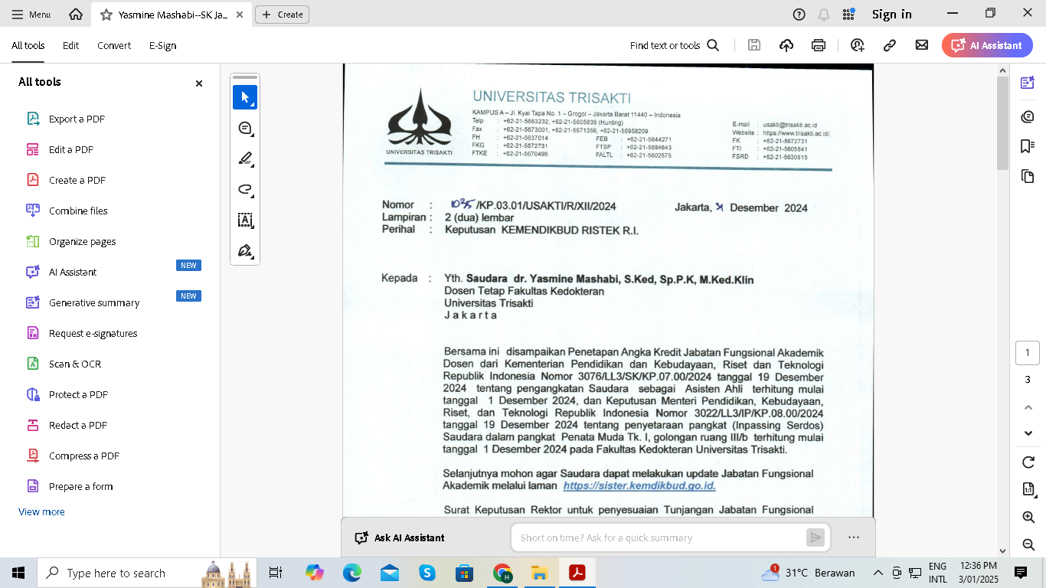Zoom in with the magnifier plus icon
1046x588 pixels.
1028,518
